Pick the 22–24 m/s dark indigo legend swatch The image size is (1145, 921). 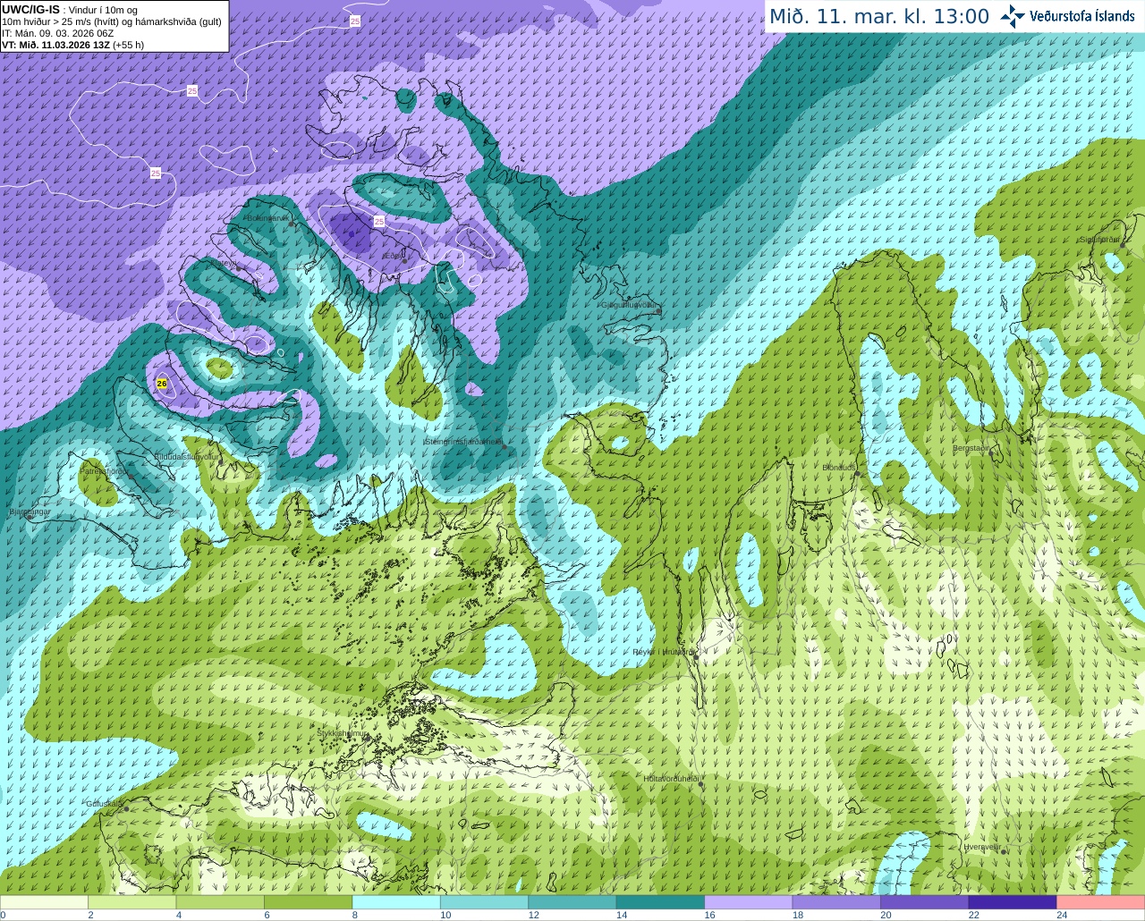coord(1013,902)
